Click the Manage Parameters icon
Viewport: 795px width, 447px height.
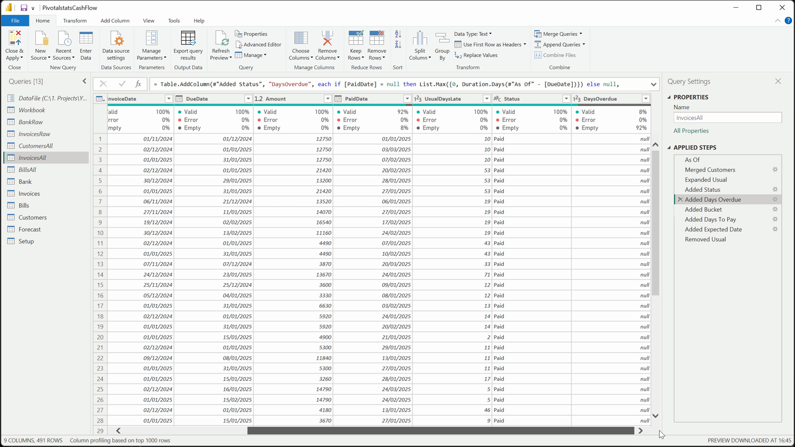(152, 38)
